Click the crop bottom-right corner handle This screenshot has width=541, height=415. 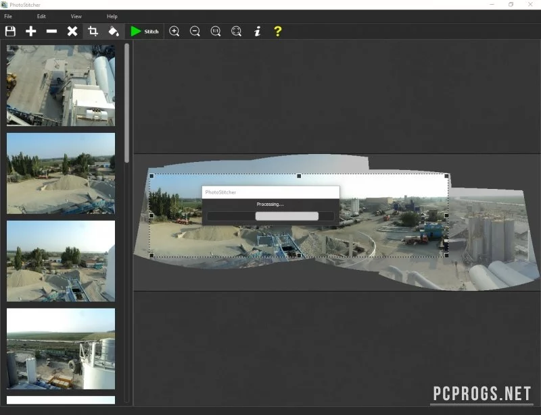[x=446, y=255]
